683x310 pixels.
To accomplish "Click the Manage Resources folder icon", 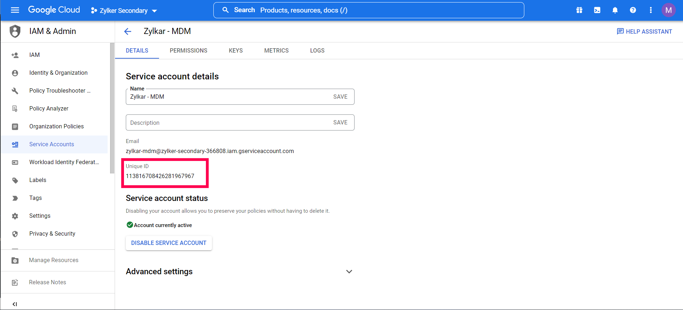I will 15,260.
